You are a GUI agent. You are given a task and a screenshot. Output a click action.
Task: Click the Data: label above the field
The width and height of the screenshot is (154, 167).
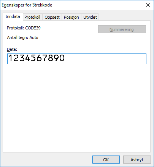[12, 49]
